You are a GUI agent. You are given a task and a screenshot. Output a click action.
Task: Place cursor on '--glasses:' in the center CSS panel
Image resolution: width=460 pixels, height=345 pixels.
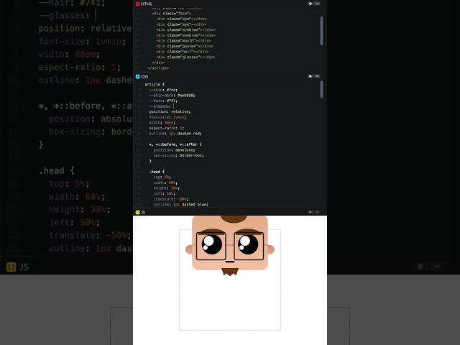coord(160,106)
